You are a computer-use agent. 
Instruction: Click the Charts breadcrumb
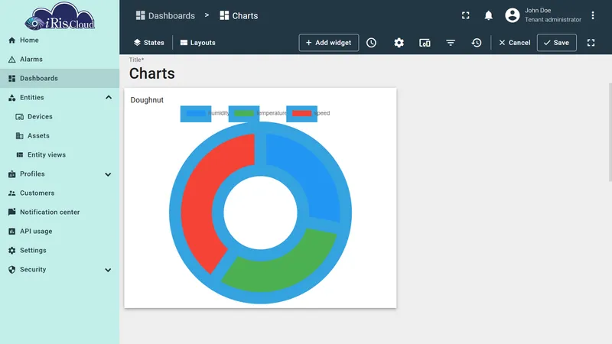point(239,15)
